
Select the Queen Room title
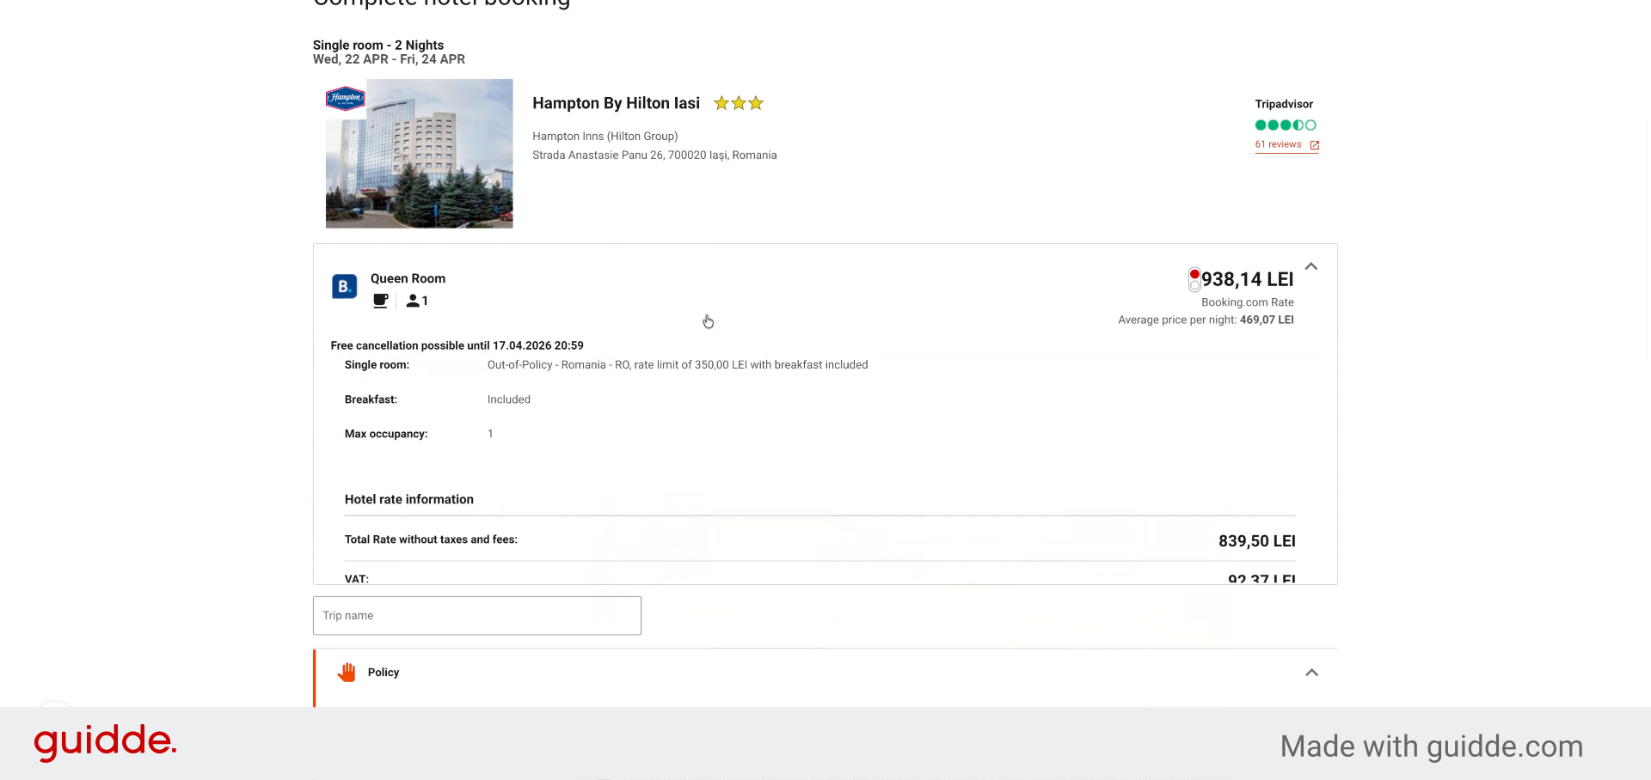point(408,278)
